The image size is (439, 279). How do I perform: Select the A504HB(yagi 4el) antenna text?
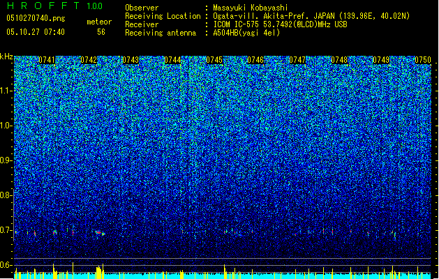point(246,33)
